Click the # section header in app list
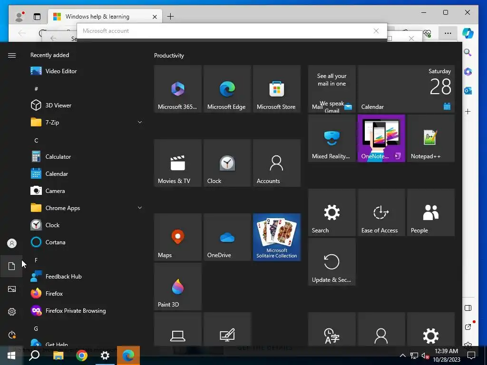The height and width of the screenshot is (365, 487). 36,89
